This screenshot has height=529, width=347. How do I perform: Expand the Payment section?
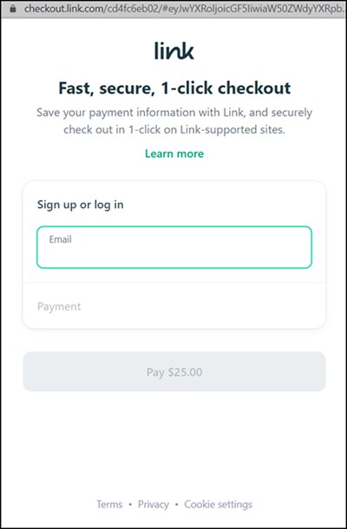tap(174, 306)
